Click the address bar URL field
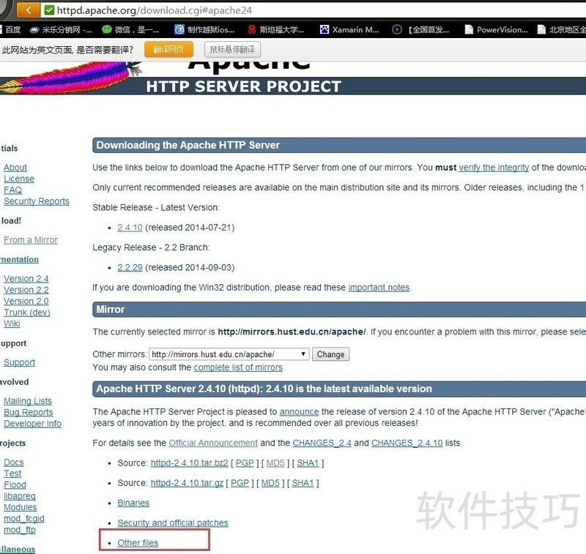This screenshot has height=554, width=586. 314,10
